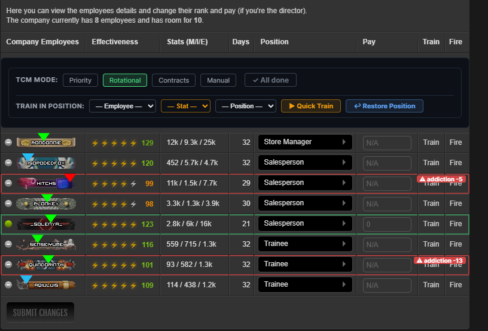Click the grey status dot beside AQIULUIS
The width and height of the screenshot is (488, 331).
pyautogui.click(x=8, y=284)
